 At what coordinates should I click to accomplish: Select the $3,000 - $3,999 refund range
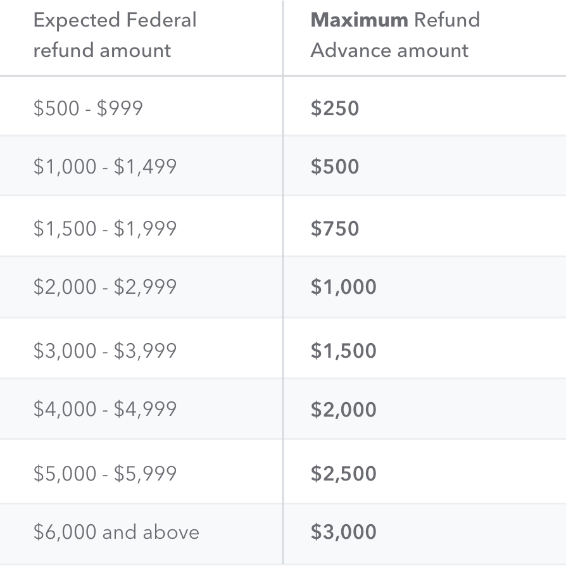(105, 351)
